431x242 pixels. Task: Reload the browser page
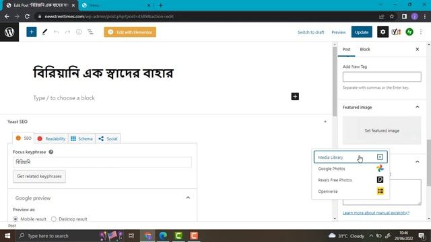coord(27,16)
